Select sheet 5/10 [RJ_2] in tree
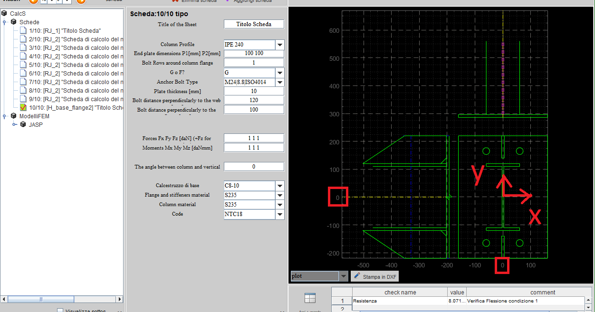 coord(76,65)
